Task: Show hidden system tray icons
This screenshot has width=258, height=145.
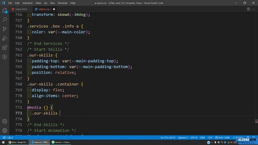Action: (212, 142)
